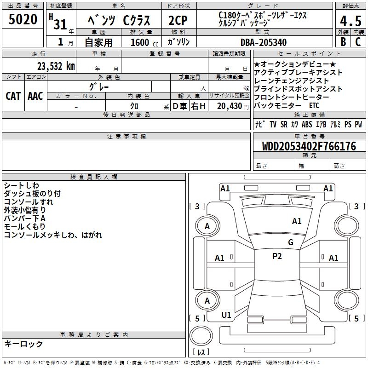Select the G mark on the windshield
The width and height of the screenshot is (368, 368).
290,242
